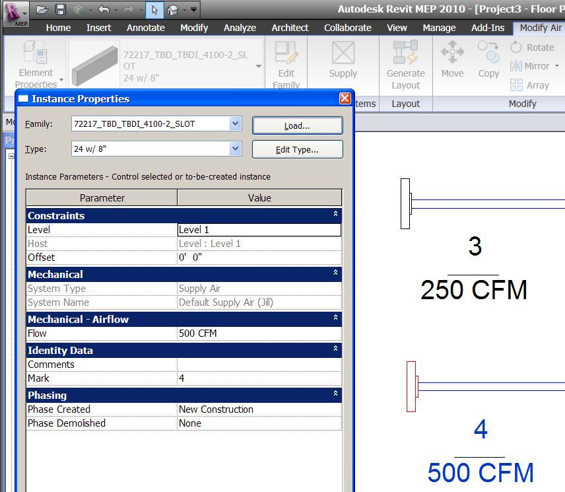Click the Save disk icon
This screenshot has height=492, width=565.
tap(60, 10)
